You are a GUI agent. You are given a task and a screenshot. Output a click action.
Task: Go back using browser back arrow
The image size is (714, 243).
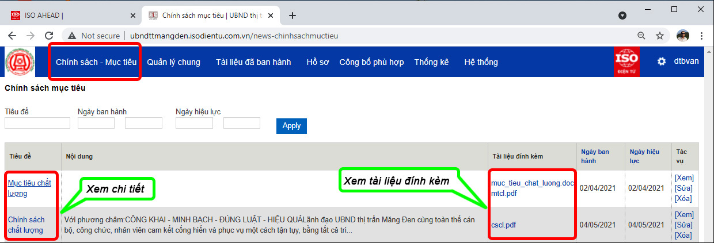coord(12,36)
